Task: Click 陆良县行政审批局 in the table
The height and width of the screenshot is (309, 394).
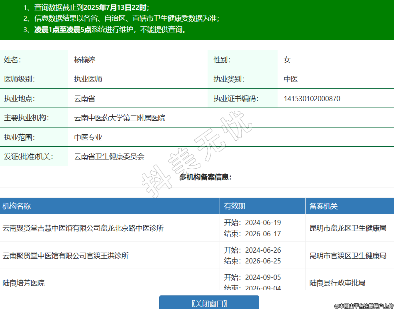Action: click(x=338, y=283)
